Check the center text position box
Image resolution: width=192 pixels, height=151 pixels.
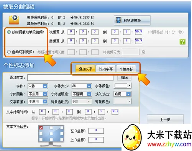click(x=51, y=133)
